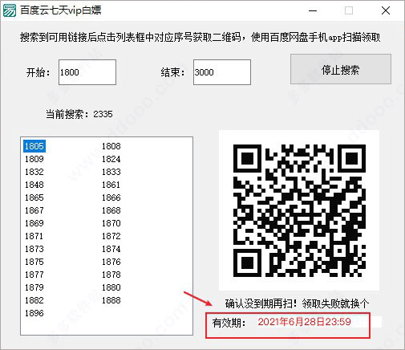Click the 开始 input field containing 1800
405x350 pixels.
tap(87, 72)
